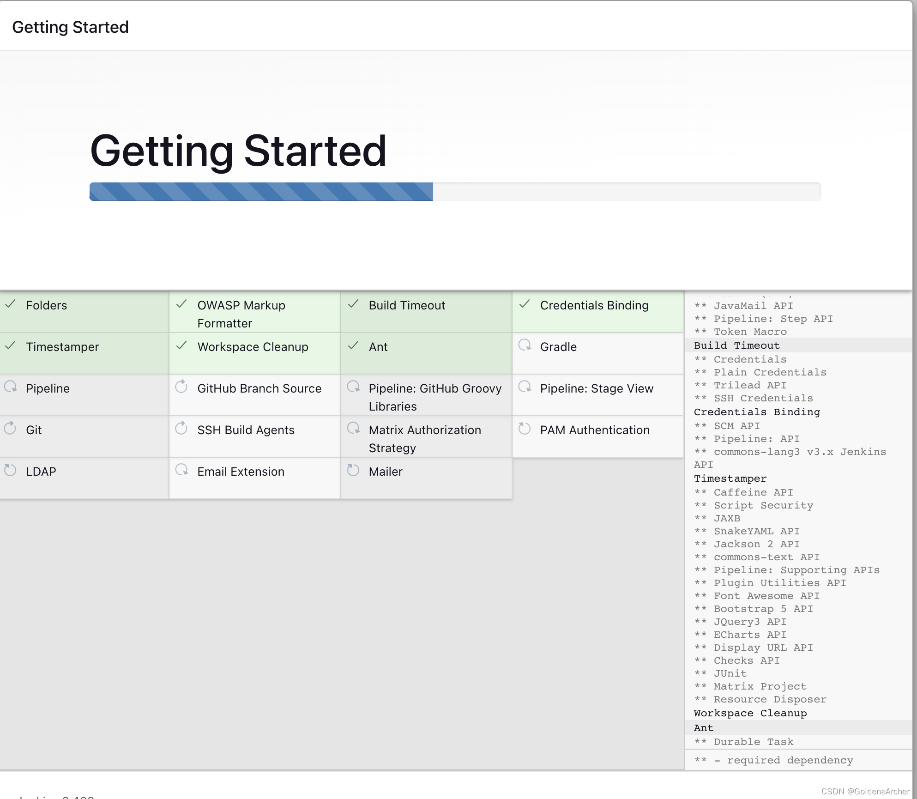Click the JavaMail API dependency line

pos(743,305)
